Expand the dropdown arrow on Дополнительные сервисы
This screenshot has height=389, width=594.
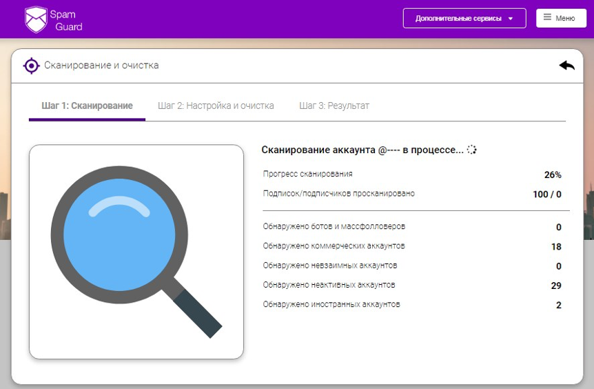[511, 19]
